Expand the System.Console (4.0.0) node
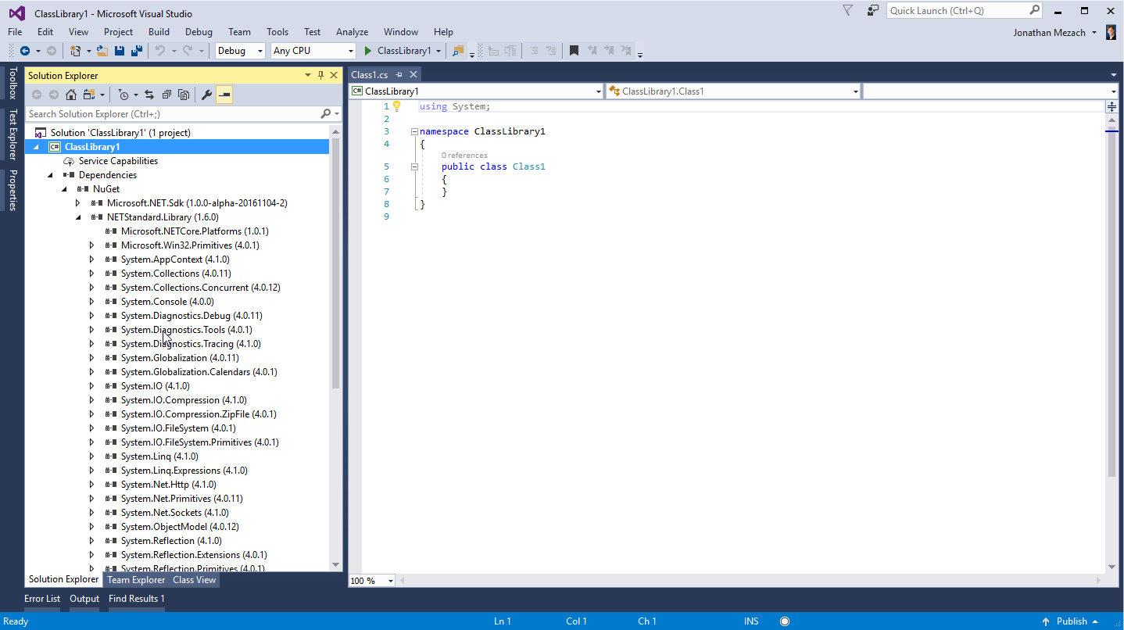The image size is (1124, 630). click(x=91, y=302)
